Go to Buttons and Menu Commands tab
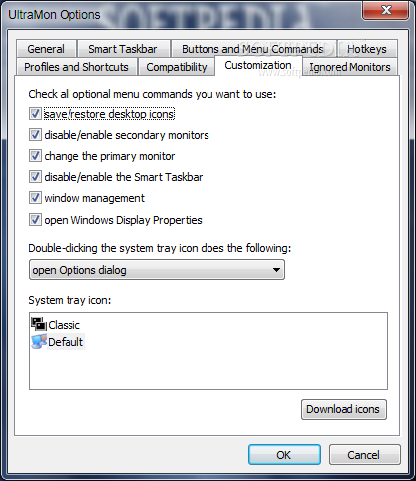 point(253,49)
